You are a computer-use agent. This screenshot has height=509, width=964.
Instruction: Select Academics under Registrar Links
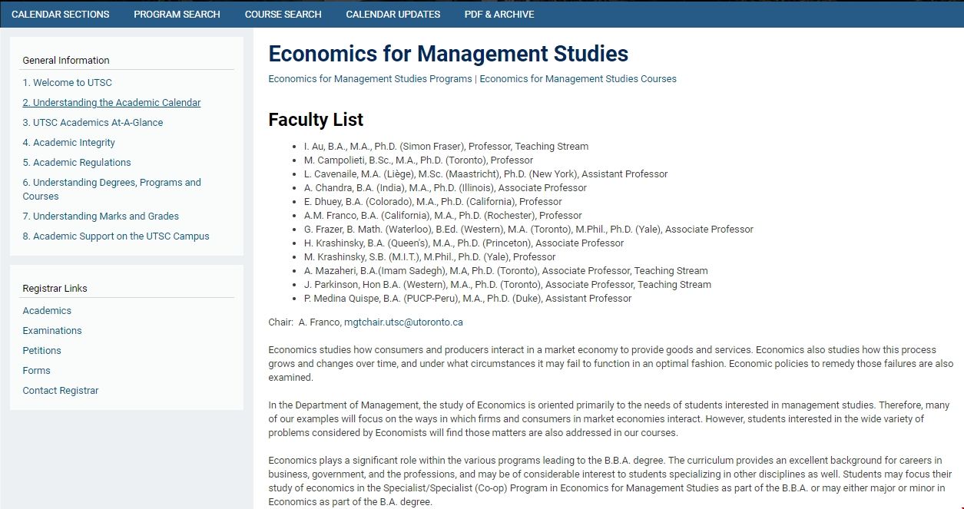click(47, 310)
